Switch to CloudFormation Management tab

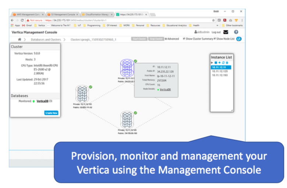97,14
